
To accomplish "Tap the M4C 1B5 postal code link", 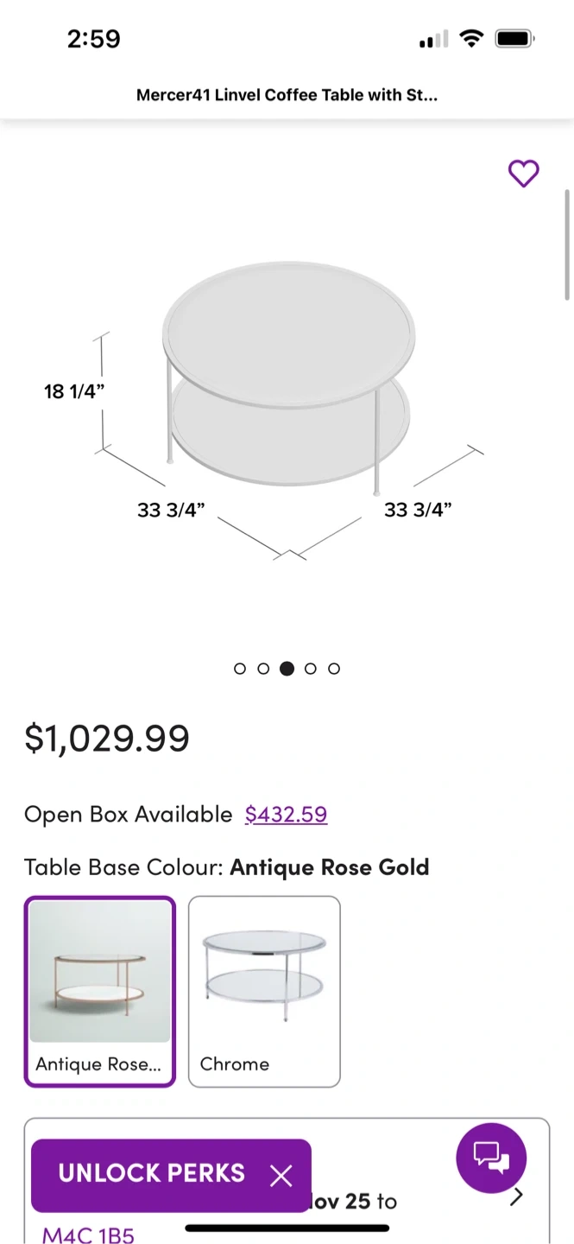I will (x=88, y=1234).
